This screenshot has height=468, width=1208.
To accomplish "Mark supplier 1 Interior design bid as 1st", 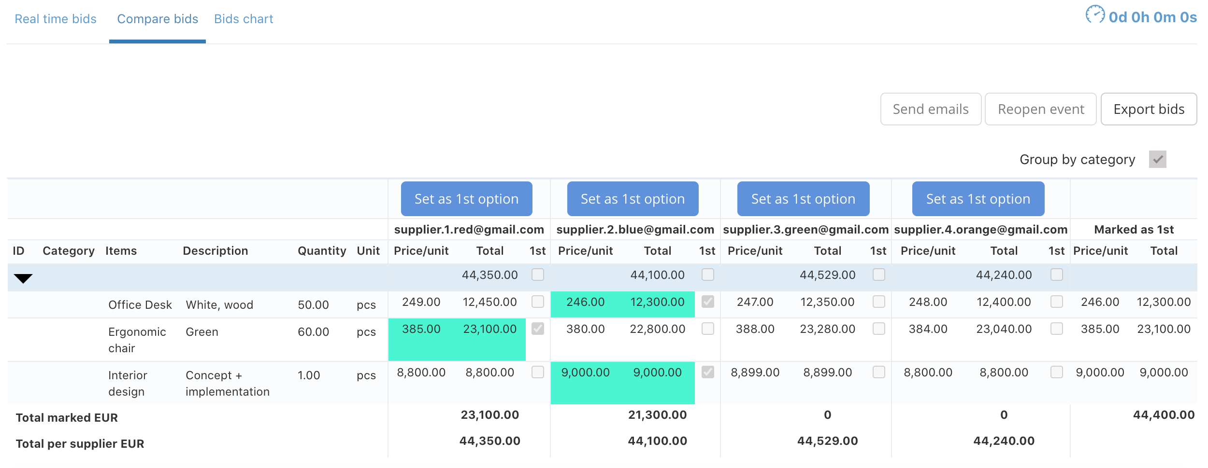I will click(x=538, y=372).
